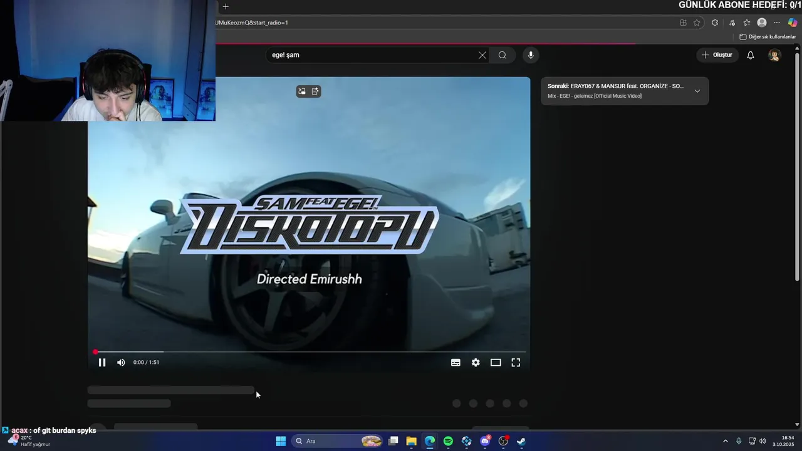
Task: Open the Copilot sidebar icon
Action: tap(793, 23)
